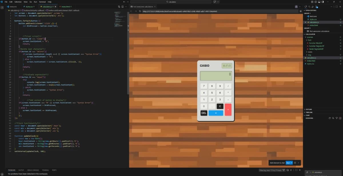Switch to the OUTPUT panel tab
The width and height of the screenshot is (343, 176).
point(21,170)
